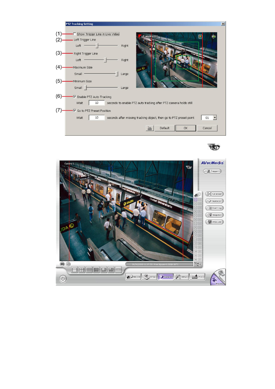
Task: Select camera channel 4
Action: coord(195,212)
